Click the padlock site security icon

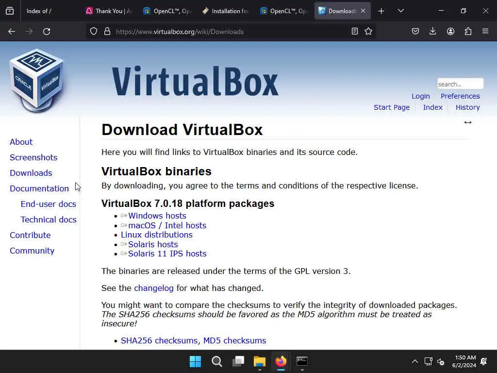coord(107,32)
